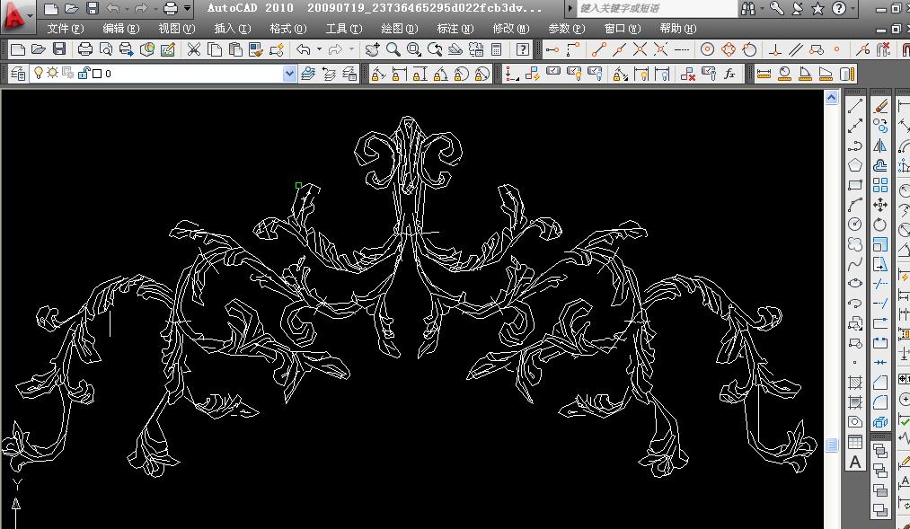Open the 文件(F) menu
This screenshot has width=910, height=529.
[66, 29]
